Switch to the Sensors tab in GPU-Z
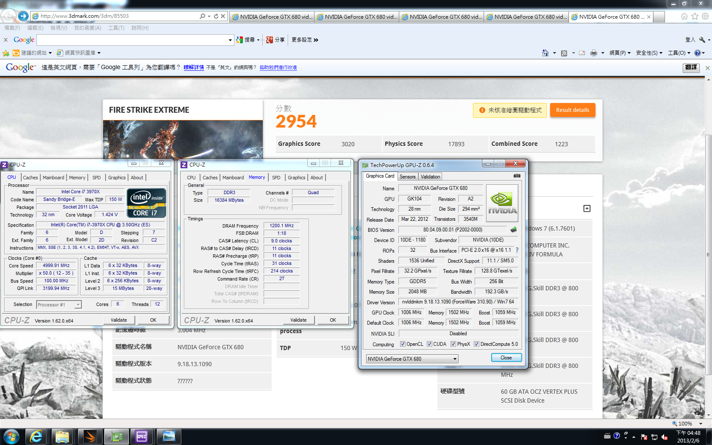This screenshot has width=712, height=445. click(408, 177)
